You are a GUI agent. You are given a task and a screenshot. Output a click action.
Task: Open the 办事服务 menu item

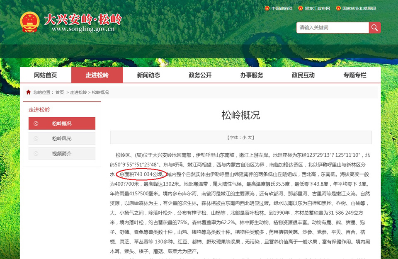(x=252, y=75)
